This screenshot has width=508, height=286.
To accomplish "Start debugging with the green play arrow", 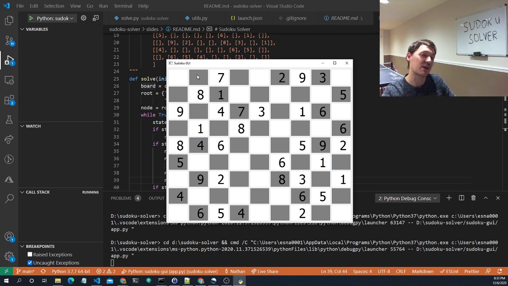I will (x=31, y=18).
